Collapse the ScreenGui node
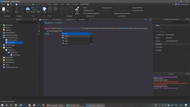This screenshot has width=190, height=107. coord(4,50)
